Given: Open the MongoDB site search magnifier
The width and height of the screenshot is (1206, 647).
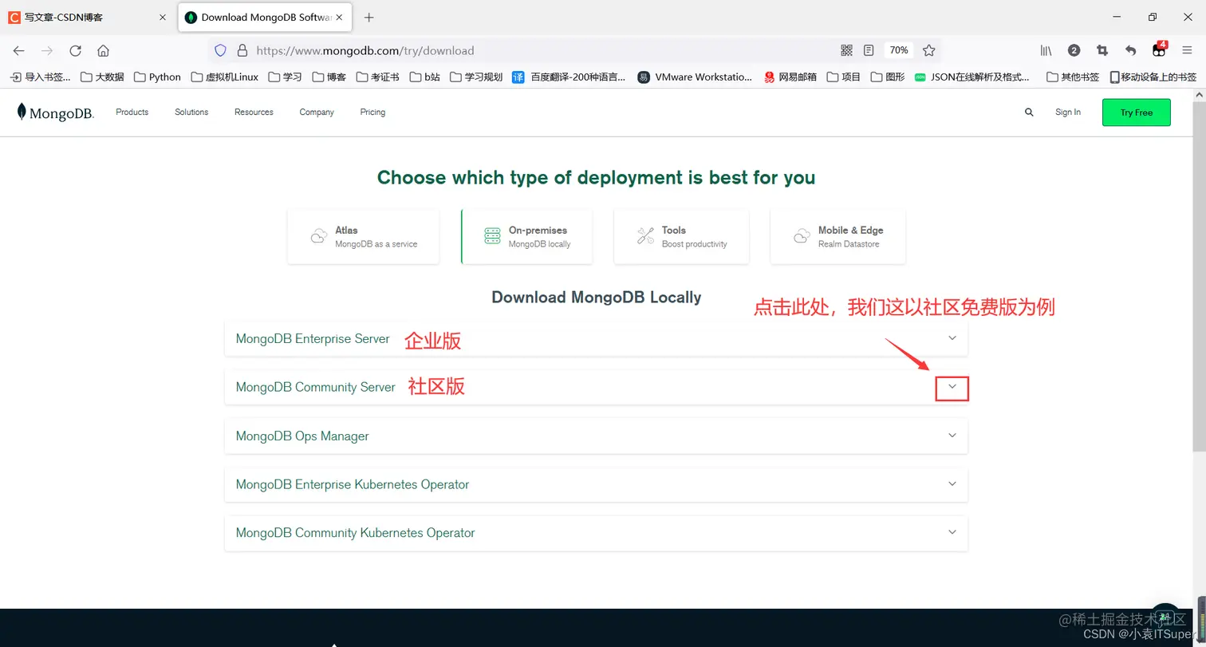Looking at the screenshot, I should [1029, 112].
